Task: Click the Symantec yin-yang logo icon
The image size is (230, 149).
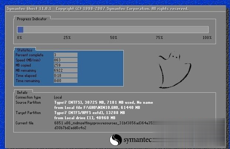Action: tap(116, 140)
